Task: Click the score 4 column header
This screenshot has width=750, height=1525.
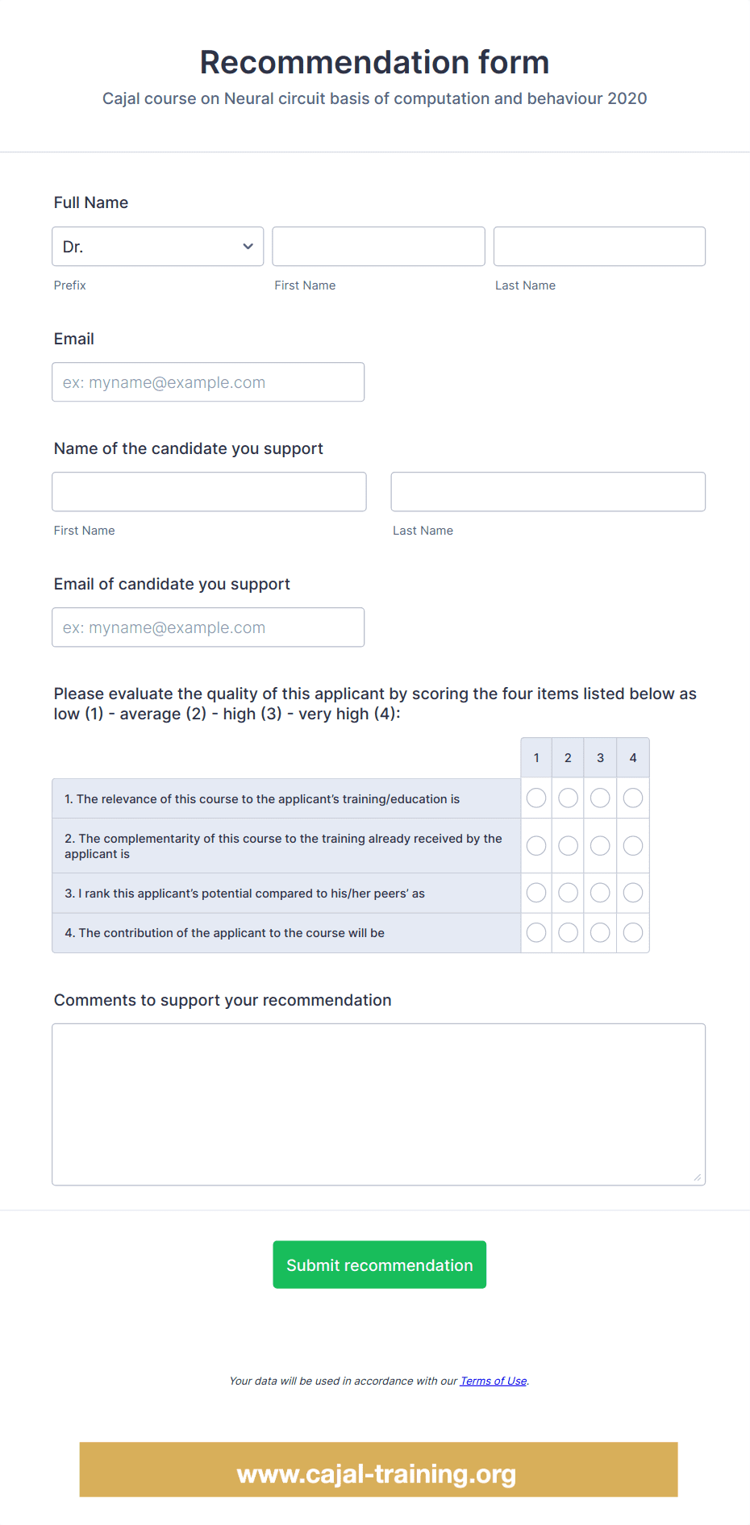Action: [632, 757]
